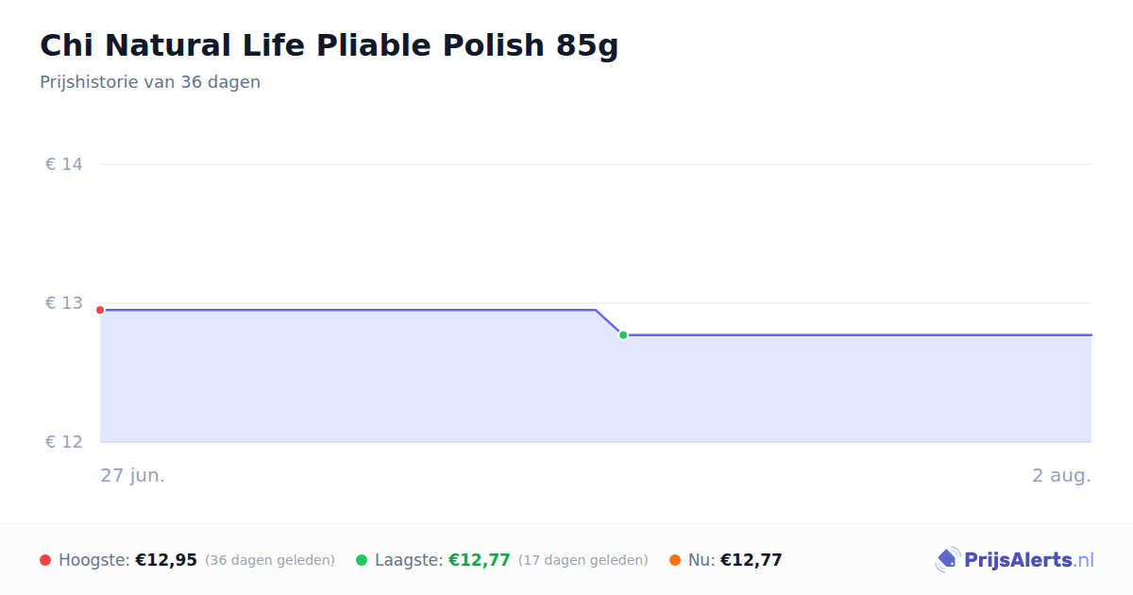This screenshot has height=595, width=1133.
Task: Click the 17 dagen geleden note
Action: pos(583,560)
